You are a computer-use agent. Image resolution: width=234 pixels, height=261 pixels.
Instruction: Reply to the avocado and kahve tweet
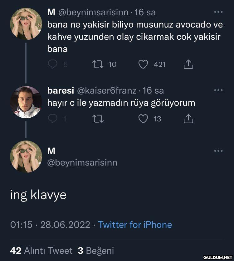tap(53, 64)
